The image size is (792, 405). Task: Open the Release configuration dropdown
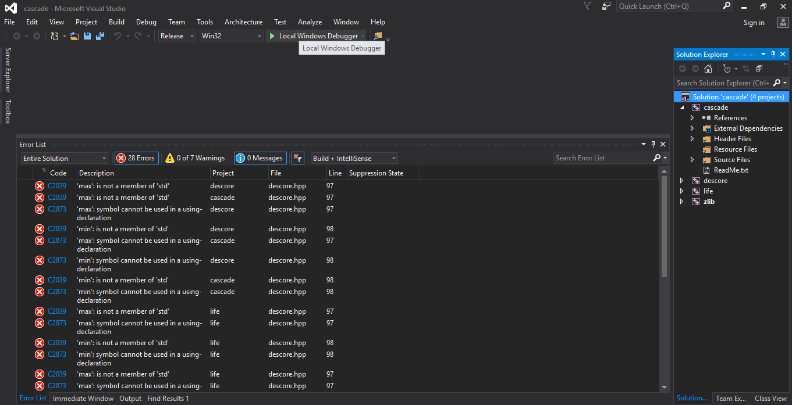tap(177, 36)
